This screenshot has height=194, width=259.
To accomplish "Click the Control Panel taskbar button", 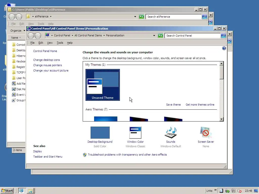I will pos(21,191).
